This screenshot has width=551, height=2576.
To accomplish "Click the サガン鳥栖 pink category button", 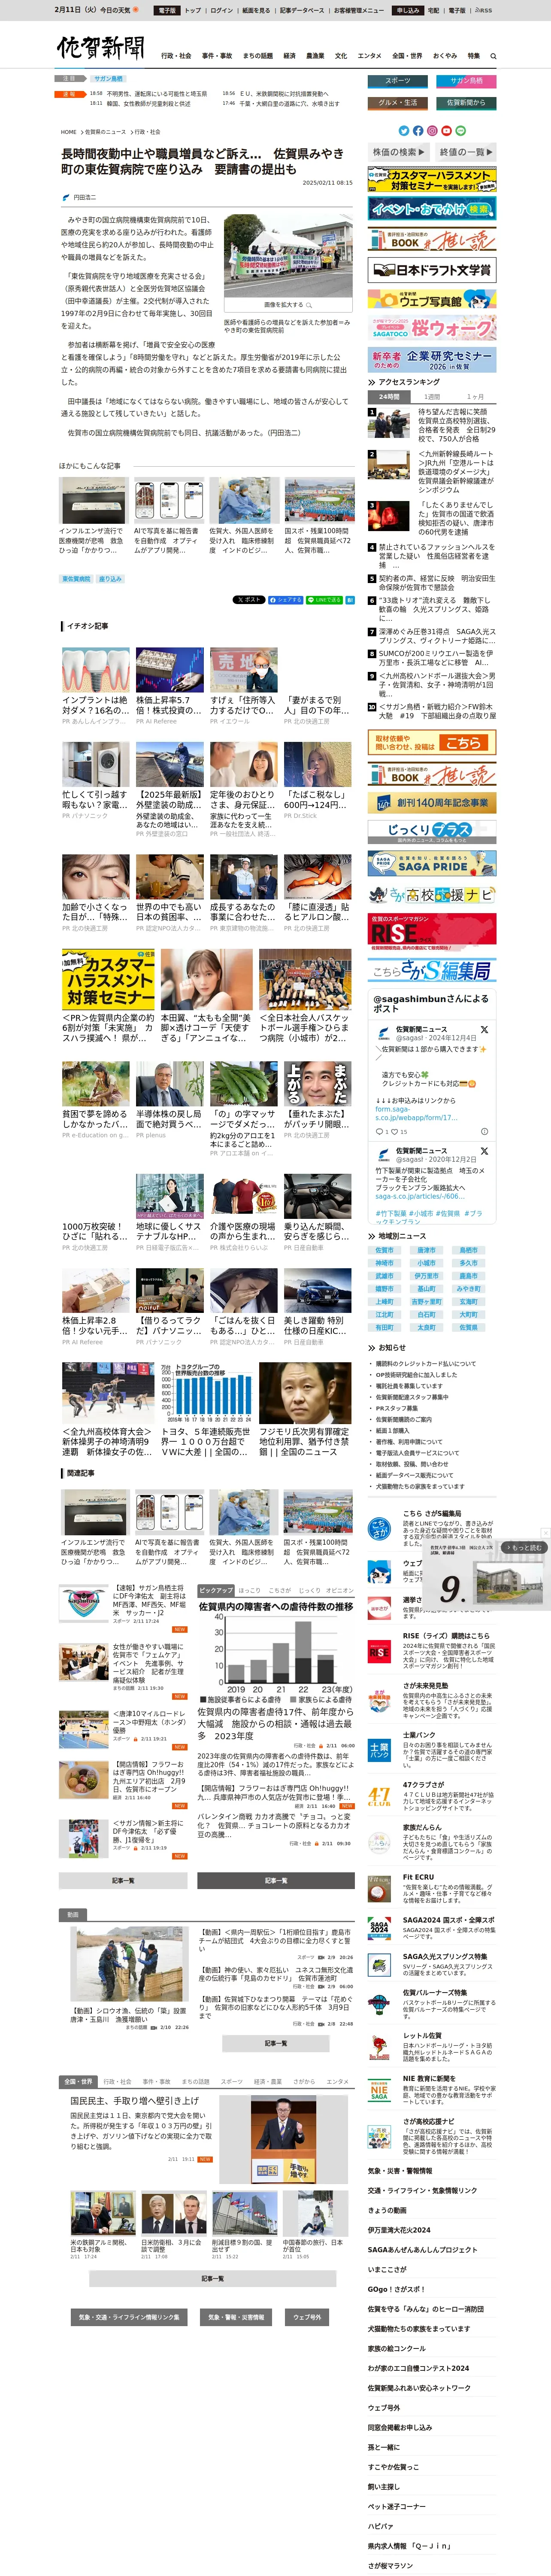I will 466,81.
